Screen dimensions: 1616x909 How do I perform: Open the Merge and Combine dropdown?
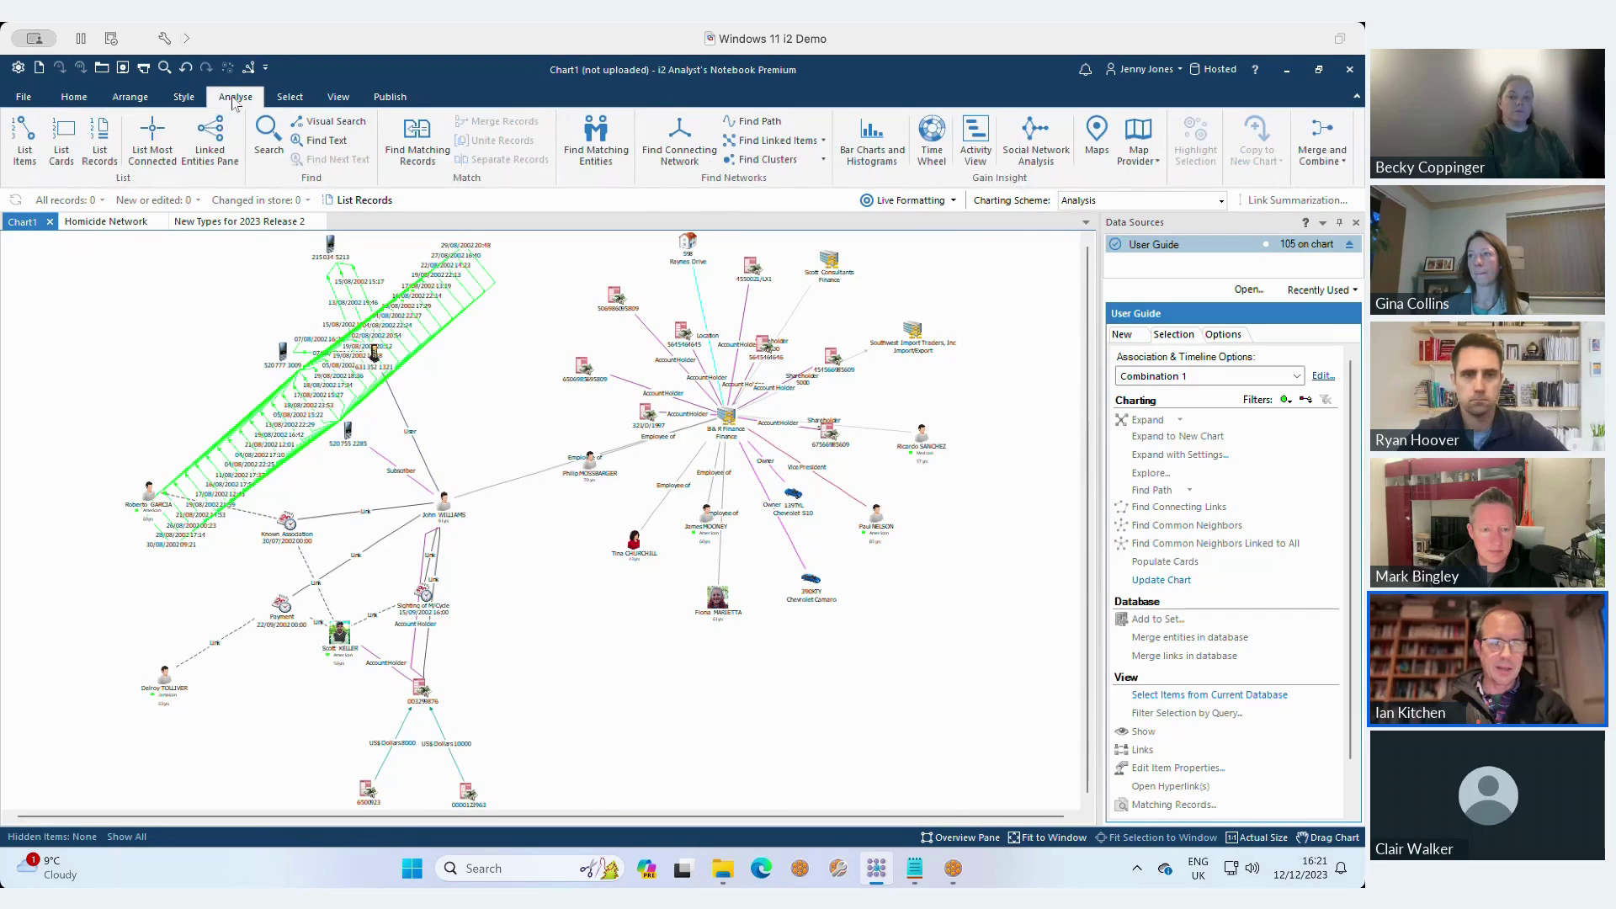pyautogui.click(x=1321, y=141)
